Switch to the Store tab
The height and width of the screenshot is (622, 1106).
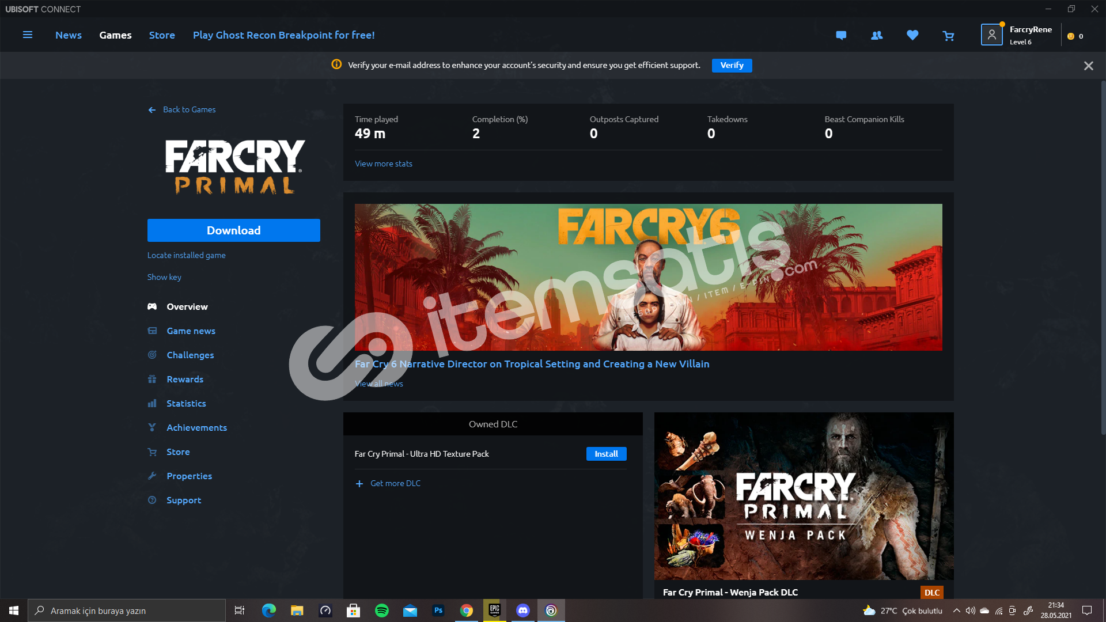click(162, 35)
